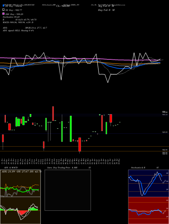Click inside the MACD histogram chart panel
This screenshot has height=224, width=169.
tap(20, 210)
